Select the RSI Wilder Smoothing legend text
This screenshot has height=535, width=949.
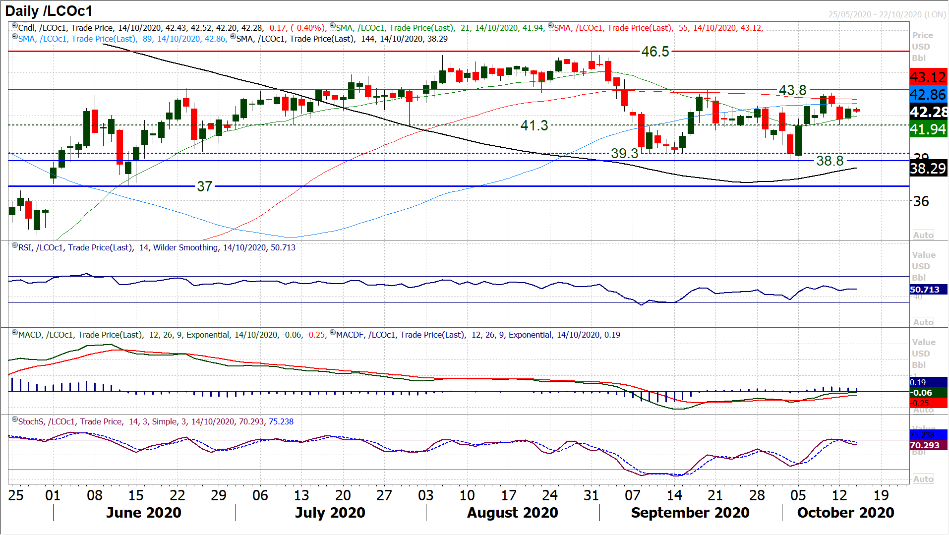tap(157, 247)
